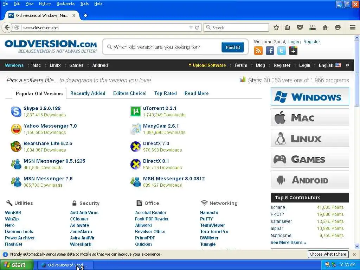
Task: Open the WinRAR link under Utilities
Action: (13, 213)
